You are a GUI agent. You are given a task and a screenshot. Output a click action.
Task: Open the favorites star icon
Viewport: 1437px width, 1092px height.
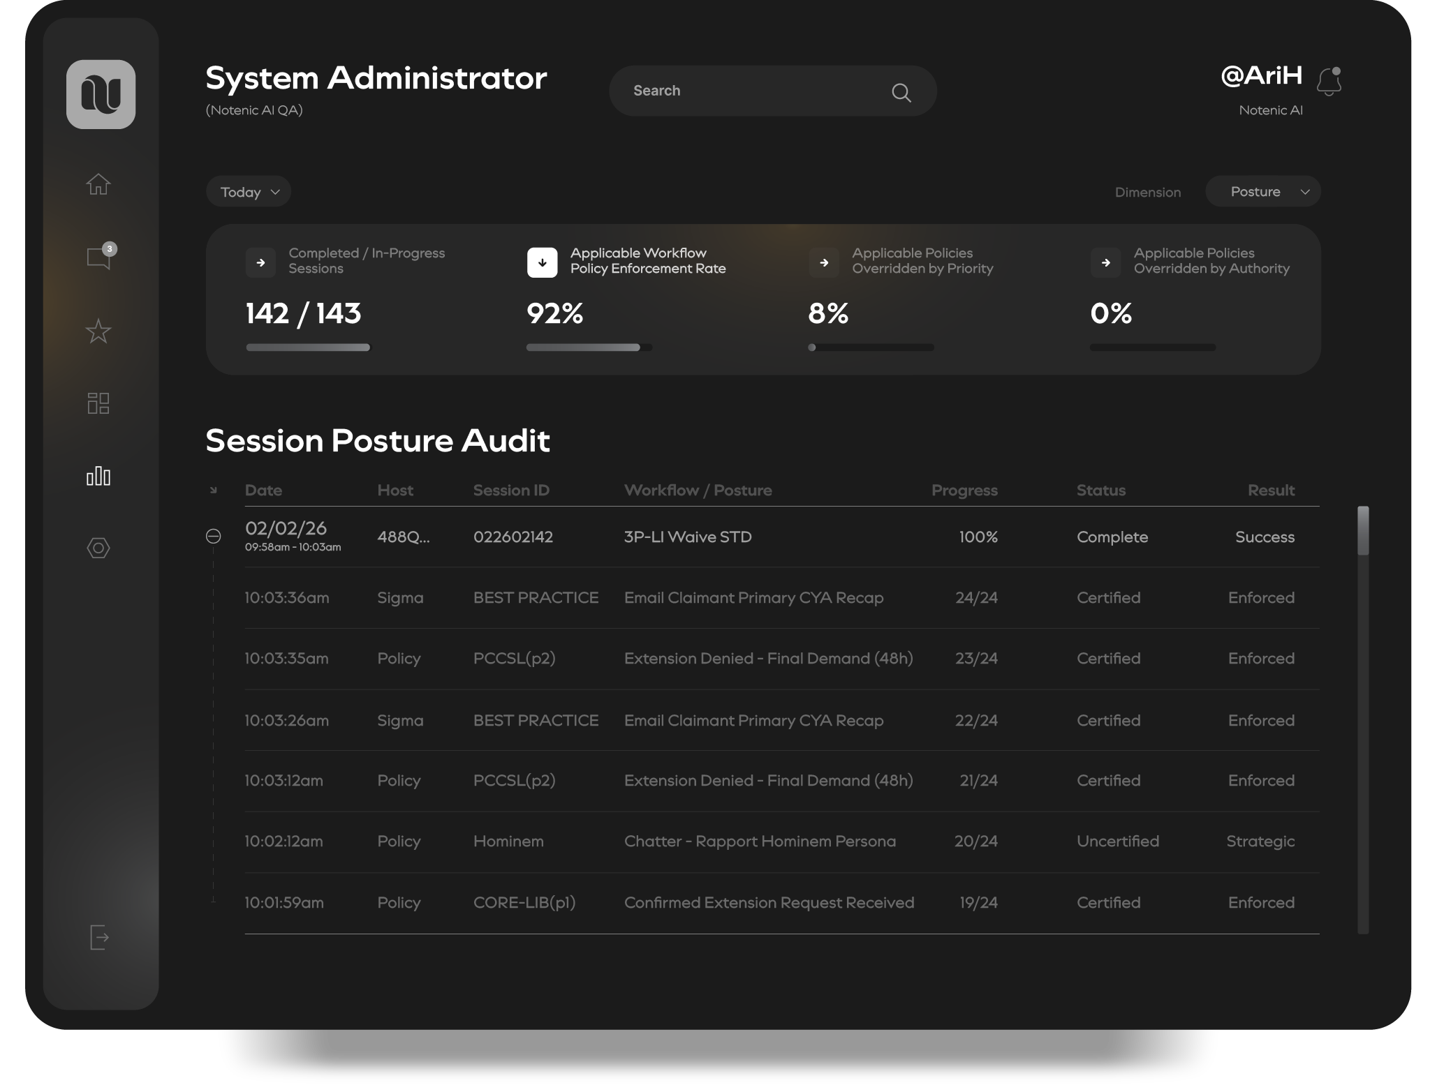click(98, 331)
